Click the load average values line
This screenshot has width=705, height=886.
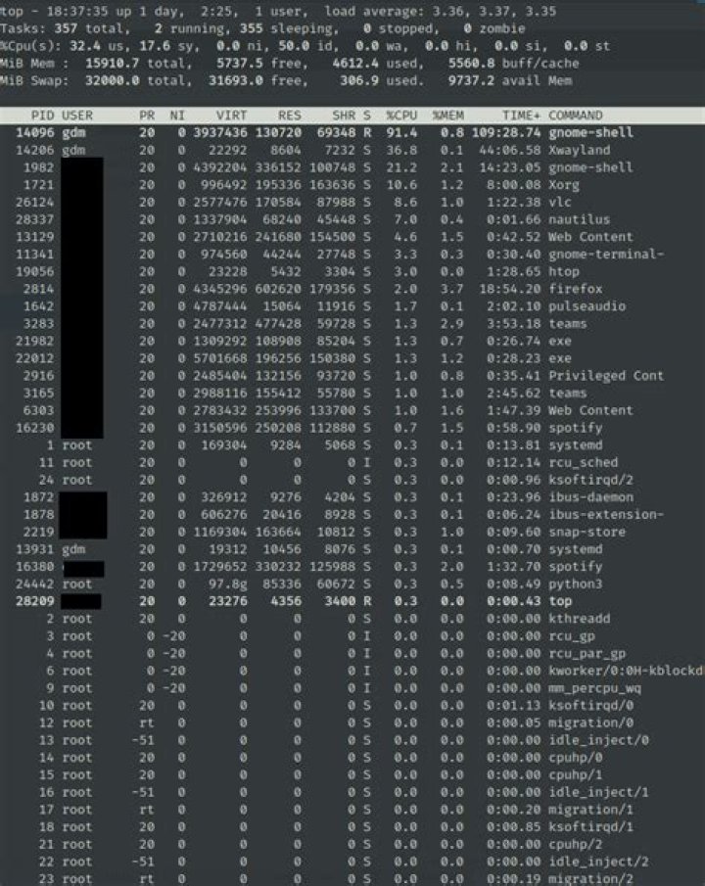pos(441,12)
